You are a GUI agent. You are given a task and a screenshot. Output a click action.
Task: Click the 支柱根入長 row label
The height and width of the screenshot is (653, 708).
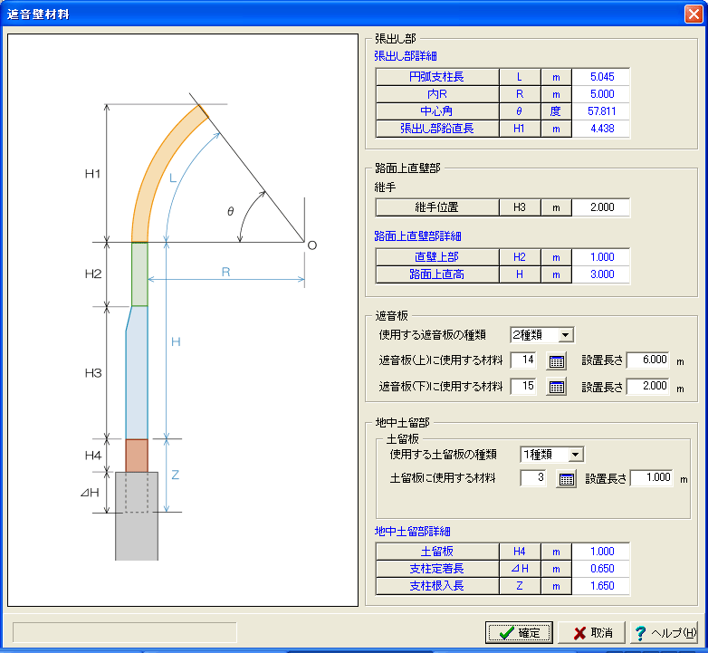[437, 586]
